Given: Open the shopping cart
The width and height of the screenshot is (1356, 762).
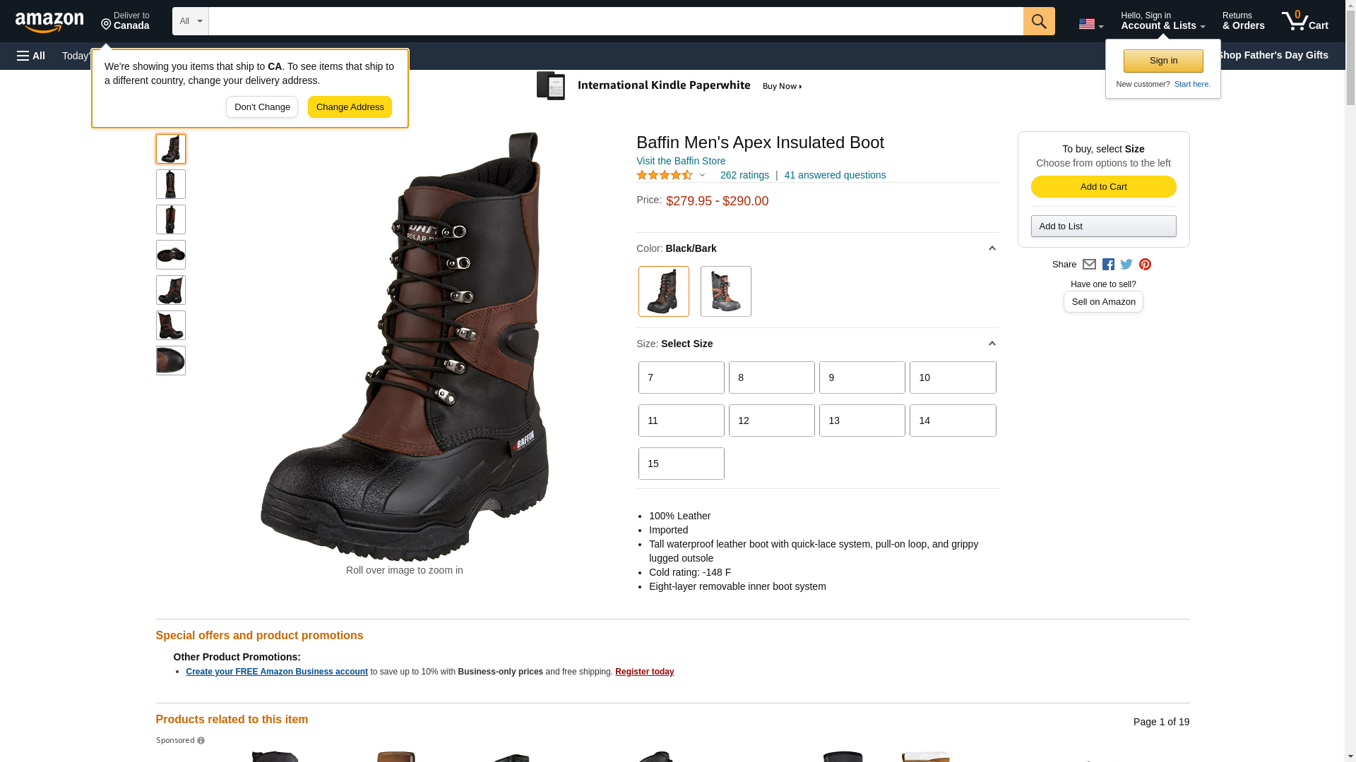Looking at the screenshot, I should 1304,21.
